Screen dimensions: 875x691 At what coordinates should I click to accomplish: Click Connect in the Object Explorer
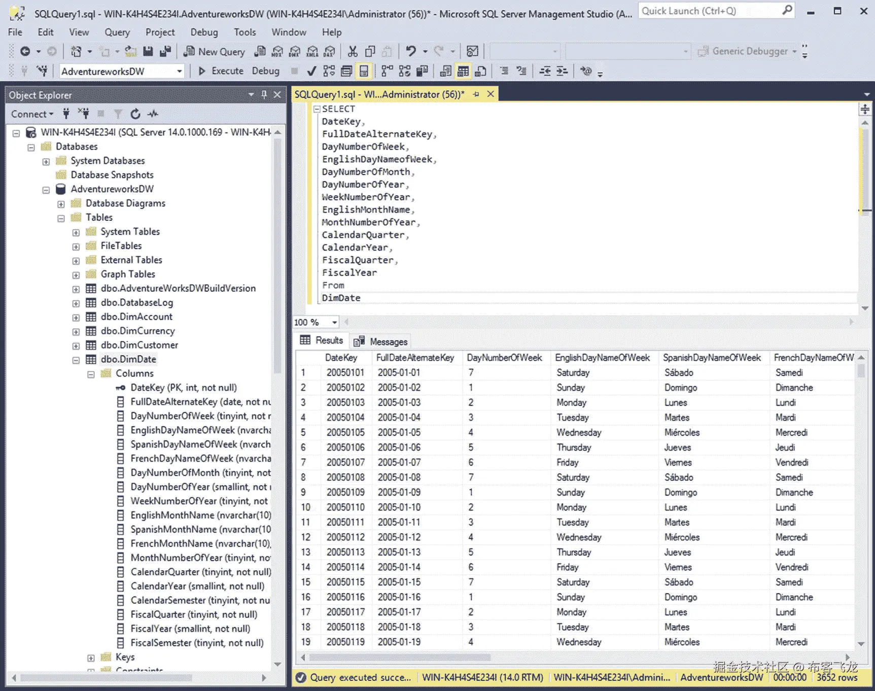[x=29, y=114]
